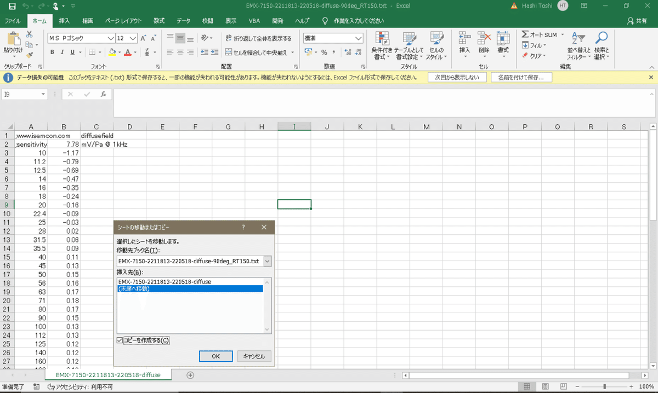Open the Name Box dropdown arrow
This screenshot has height=393, width=658.
pyautogui.click(x=43, y=94)
